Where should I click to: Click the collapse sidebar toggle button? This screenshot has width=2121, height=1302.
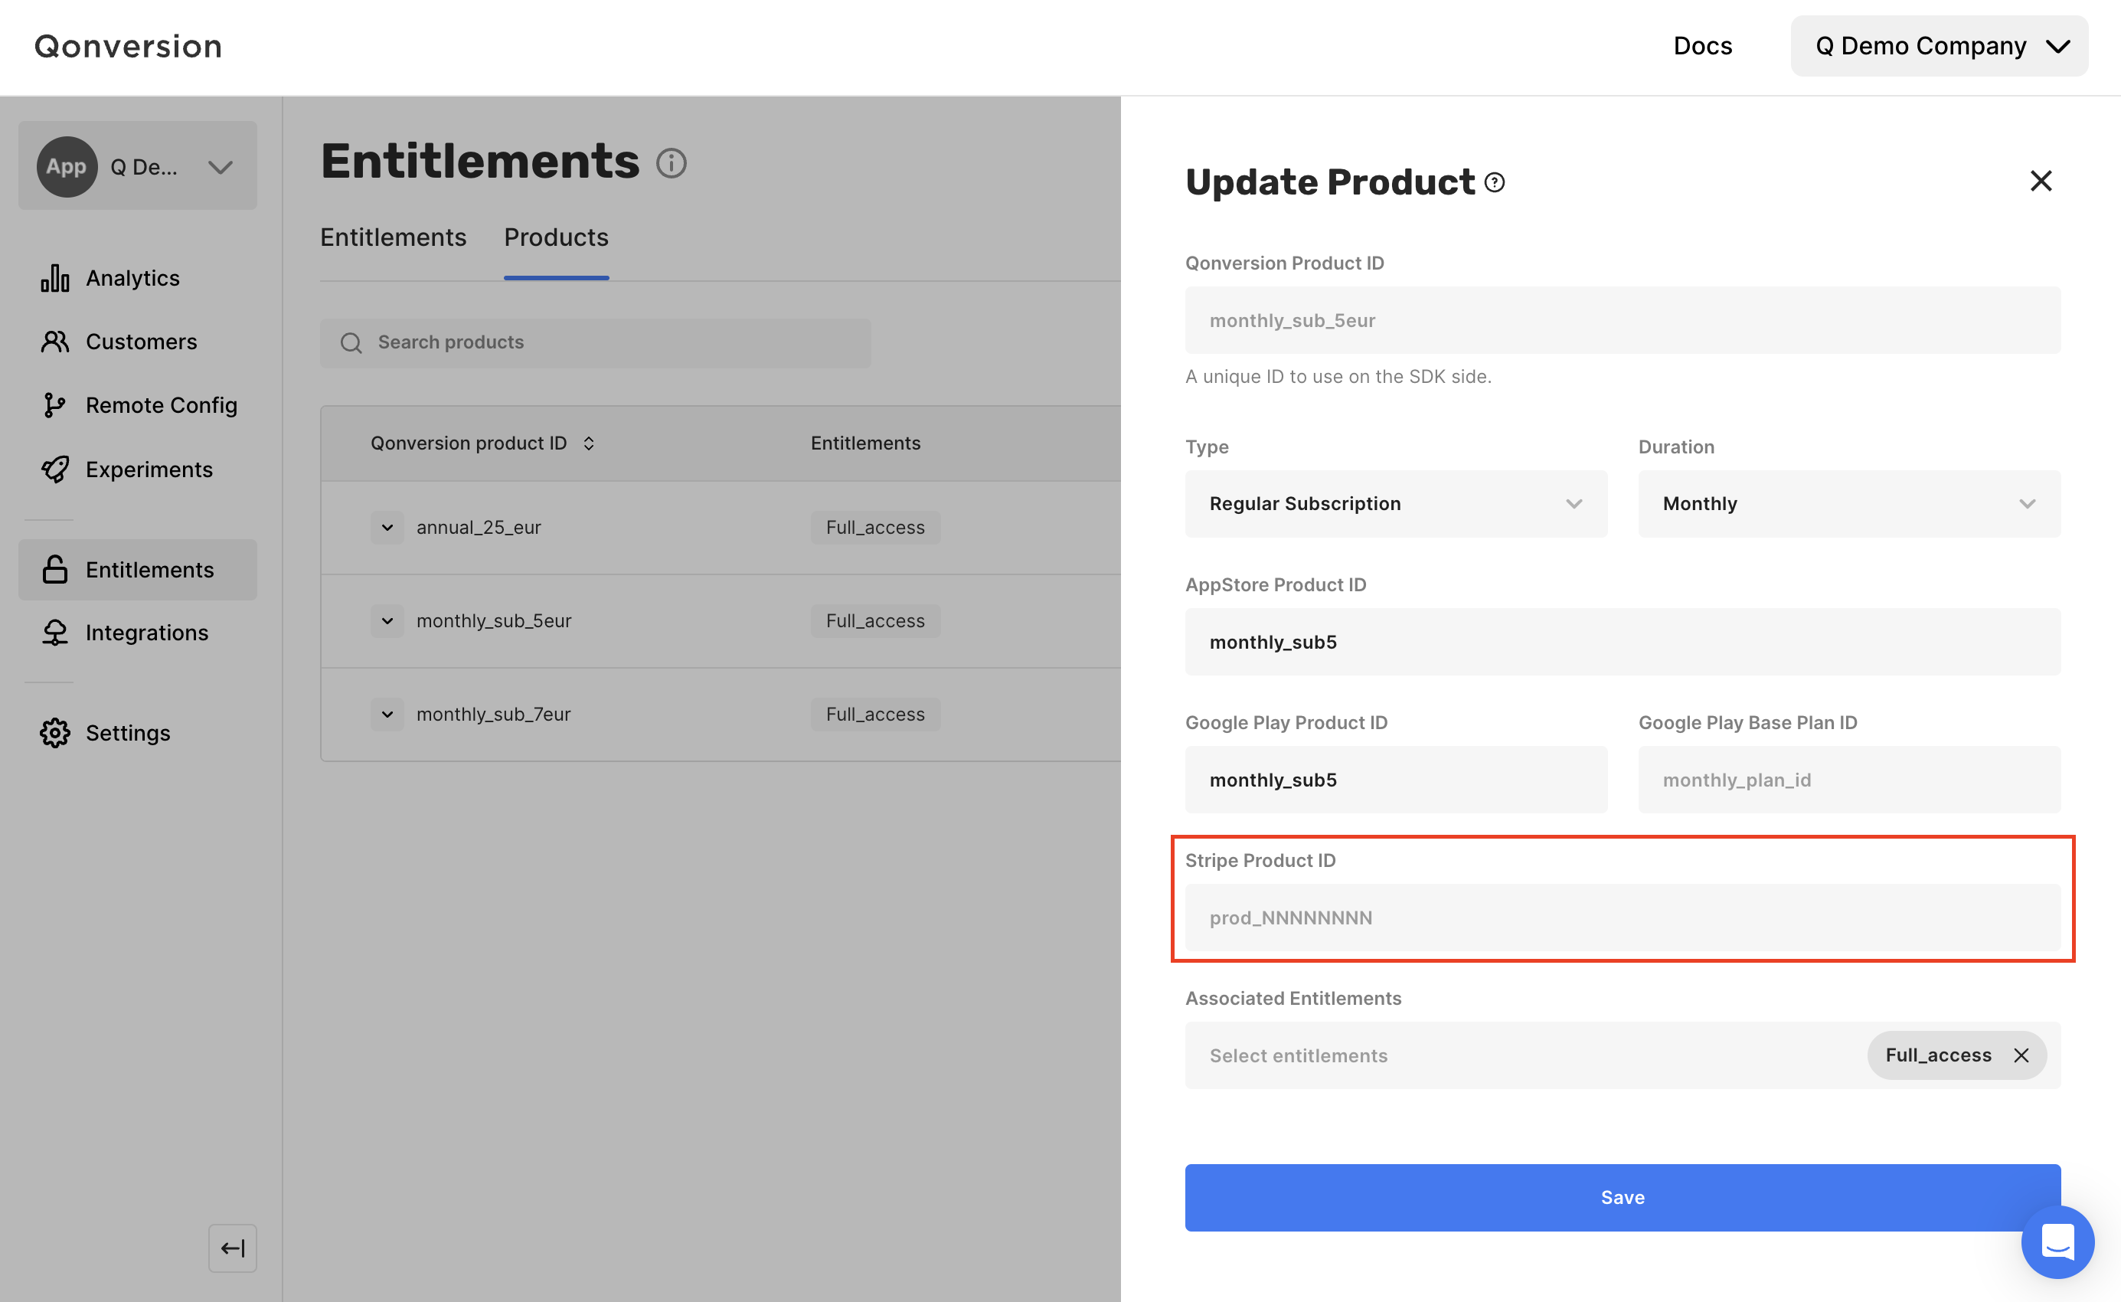click(x=234, y=1248)
